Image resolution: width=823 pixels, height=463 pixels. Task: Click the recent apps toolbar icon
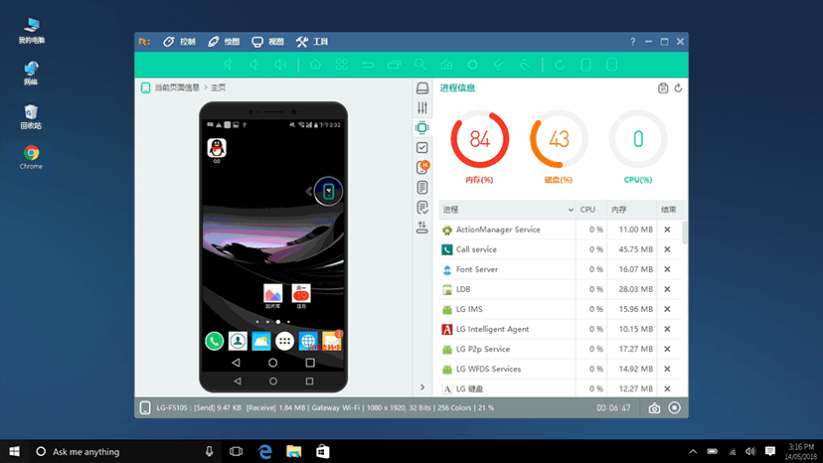pos(394,65)
